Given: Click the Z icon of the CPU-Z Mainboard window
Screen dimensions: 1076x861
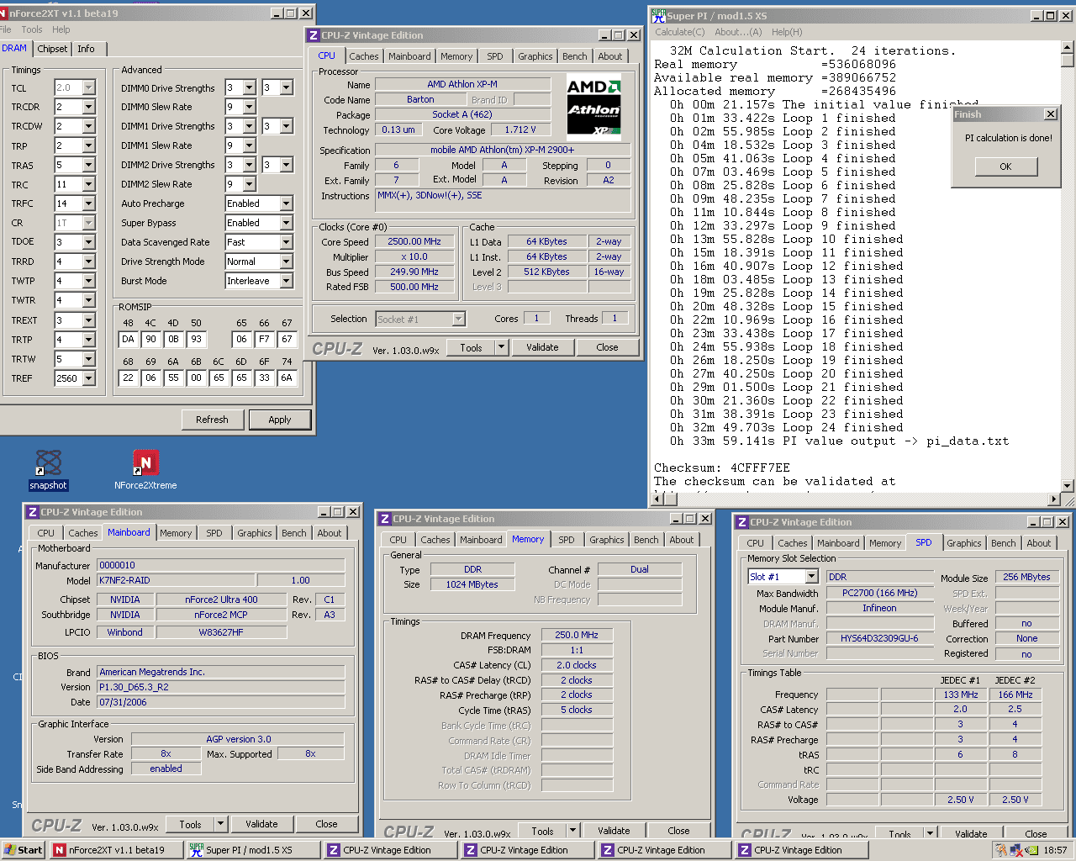Looking at the screenshot, I should 32,512.
